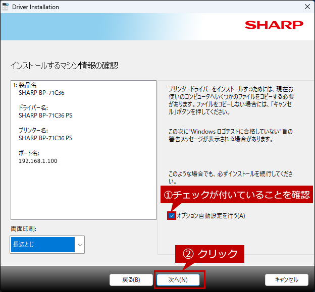Select the 長辺とじ combo box field

pos(42,245)
